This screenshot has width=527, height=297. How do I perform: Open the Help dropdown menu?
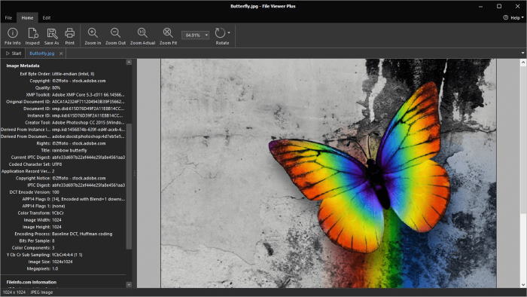(x=513, y=18)
